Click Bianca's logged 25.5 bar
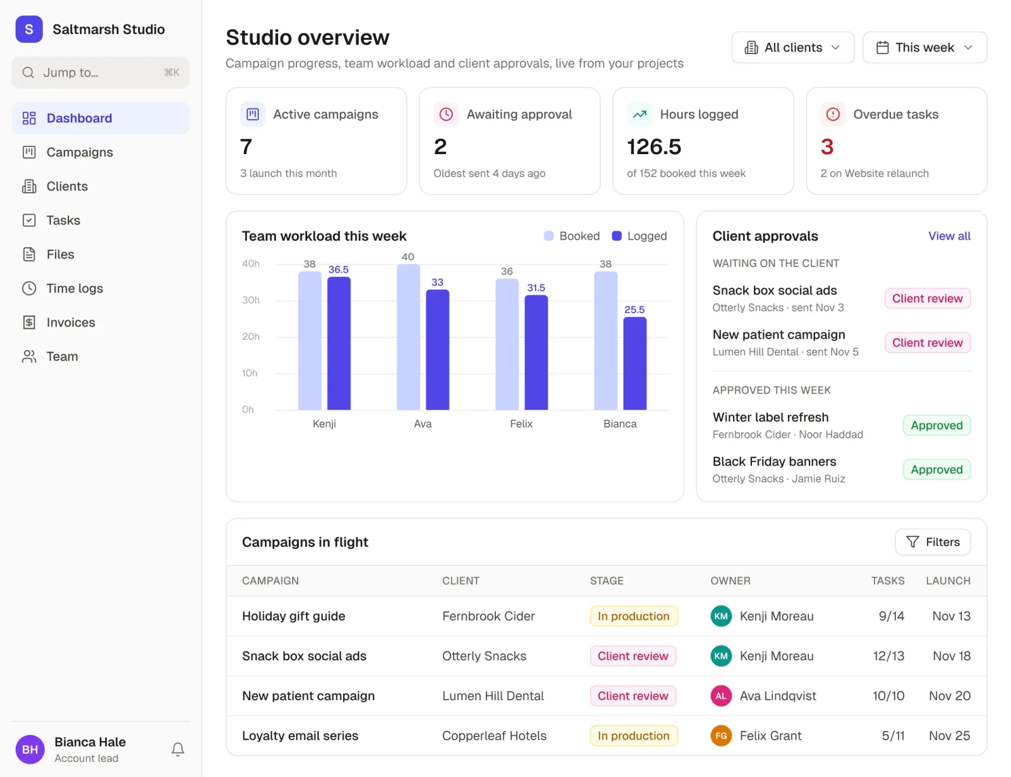Image resolution: width=1011 pixels, height=777 pixels. pyautogui.click(x=635, y=364)
